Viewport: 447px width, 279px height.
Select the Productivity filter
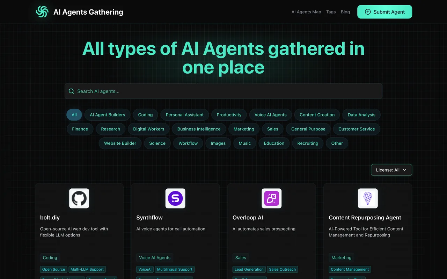click(229, 115)
